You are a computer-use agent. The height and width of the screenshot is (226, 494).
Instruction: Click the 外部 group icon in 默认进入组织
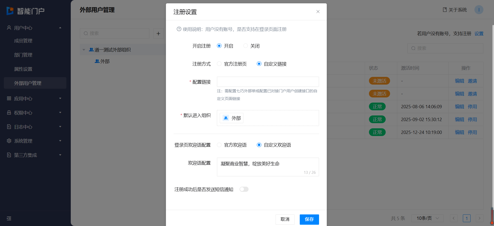coord(226,118)
